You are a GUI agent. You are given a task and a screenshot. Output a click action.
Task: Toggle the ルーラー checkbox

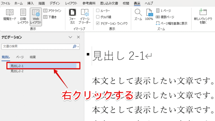[98, 10]
